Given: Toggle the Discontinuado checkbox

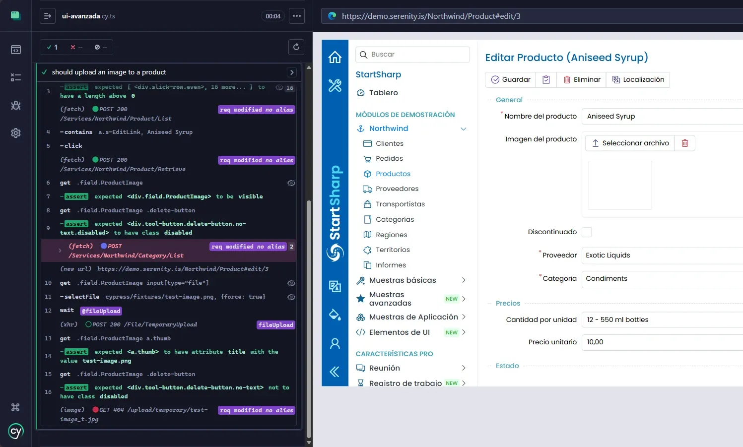Looking at the screenshot, I should point(587,232).
